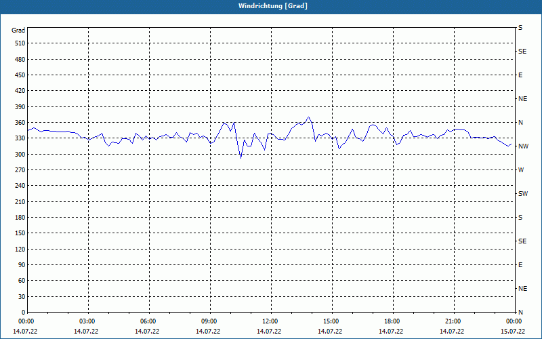Click the y-axis value 90

click(22, 264)
